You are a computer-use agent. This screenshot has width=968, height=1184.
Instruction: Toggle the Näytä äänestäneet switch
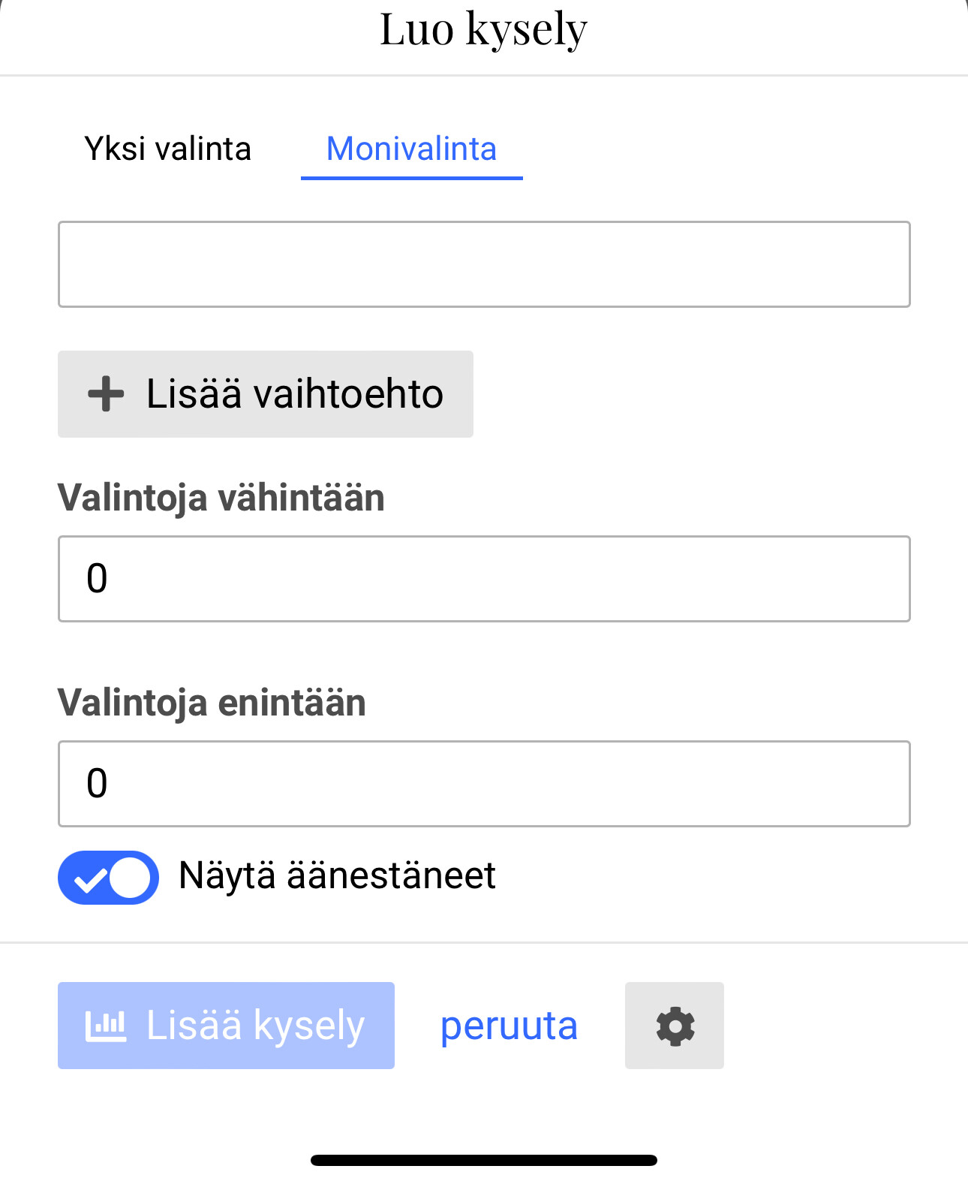point(108,877)
